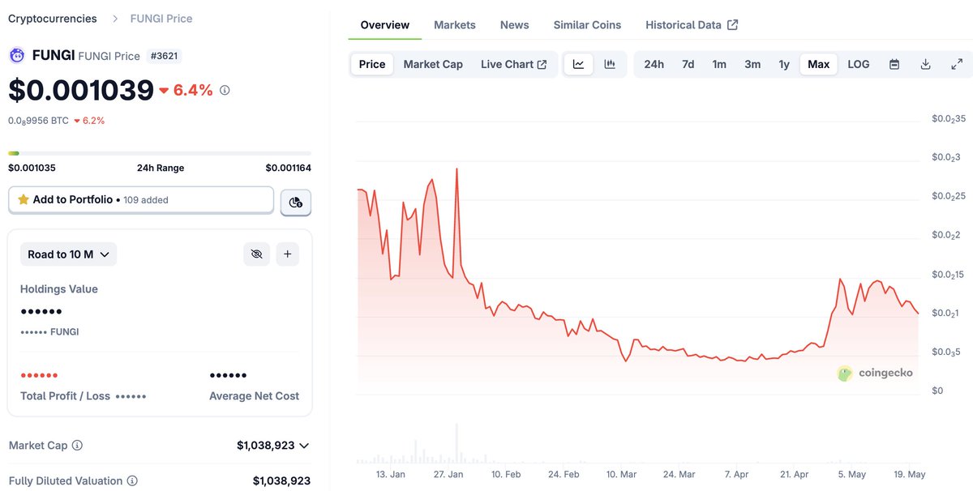Open the portfolio pie chart icon button
Viewport: 973px width, 491px height.
click(x=296, y=203)
